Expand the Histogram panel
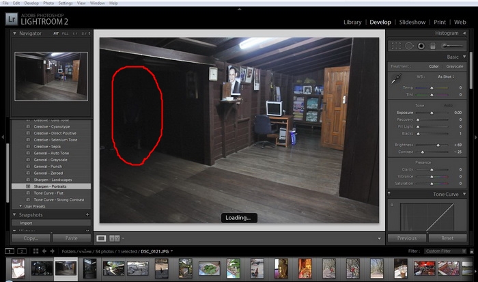 [464, 33]
